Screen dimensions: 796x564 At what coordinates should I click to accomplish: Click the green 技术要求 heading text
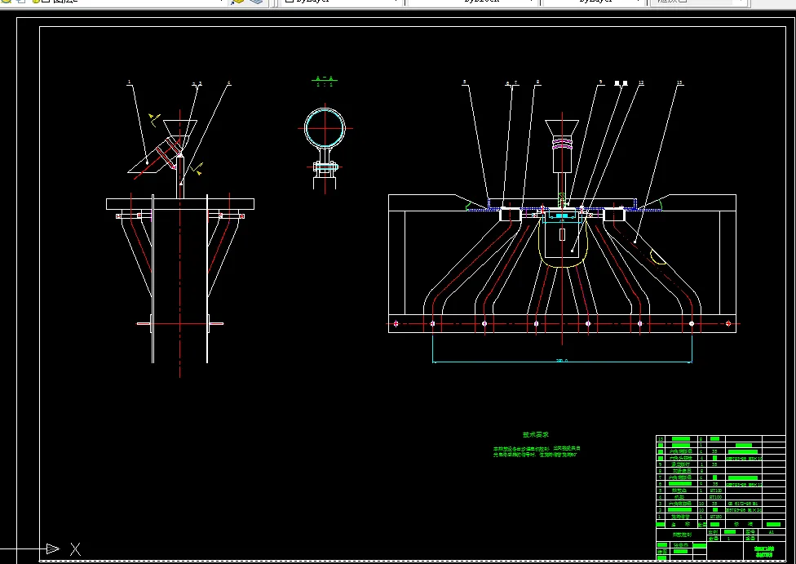click(x=536, y=434)
